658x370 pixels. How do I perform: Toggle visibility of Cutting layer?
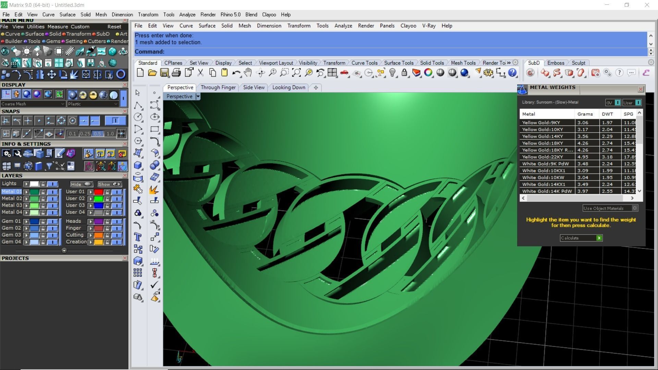point(117,235)
